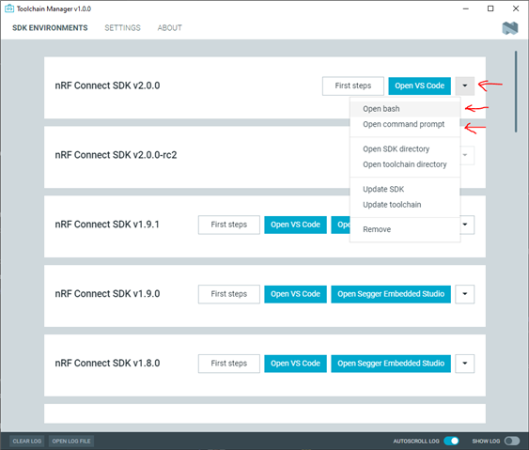Enable the Show Log switch

(512, 441)
